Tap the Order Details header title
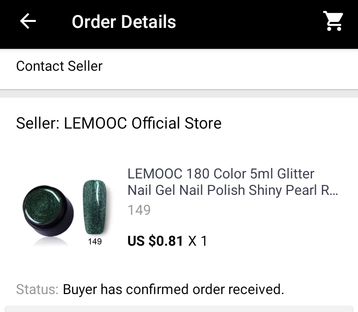 coord(124,22)
